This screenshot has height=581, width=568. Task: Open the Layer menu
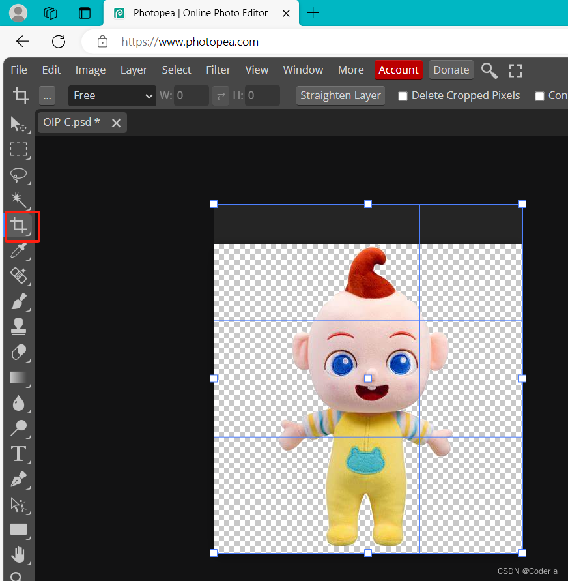(x=134, y=70)
